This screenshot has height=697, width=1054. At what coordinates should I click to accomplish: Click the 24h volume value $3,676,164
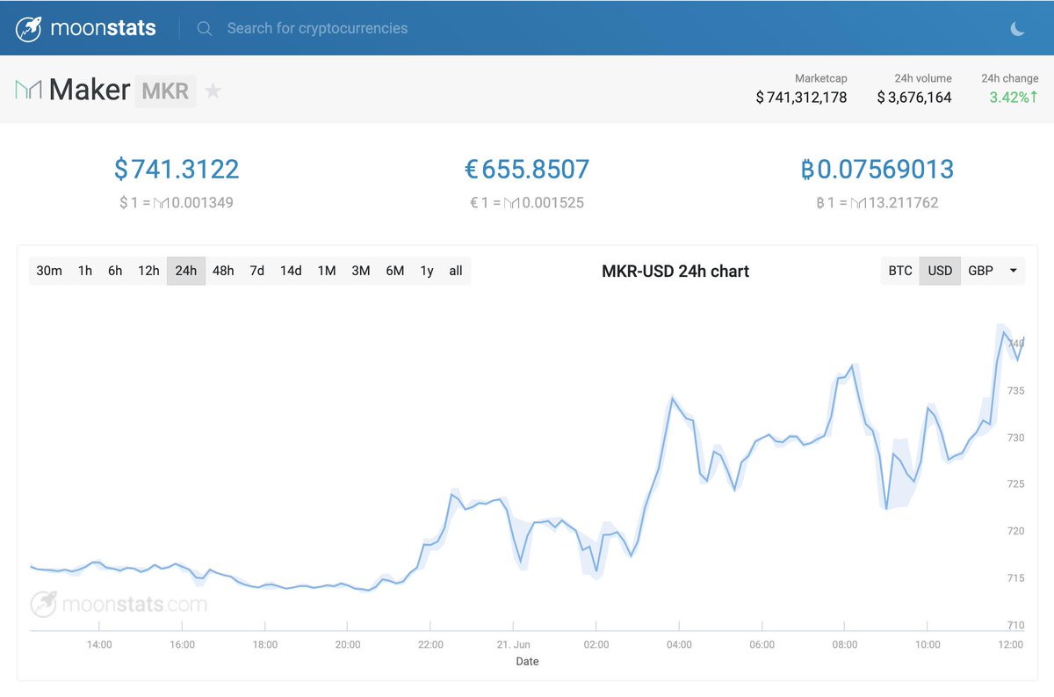[914, 98]
